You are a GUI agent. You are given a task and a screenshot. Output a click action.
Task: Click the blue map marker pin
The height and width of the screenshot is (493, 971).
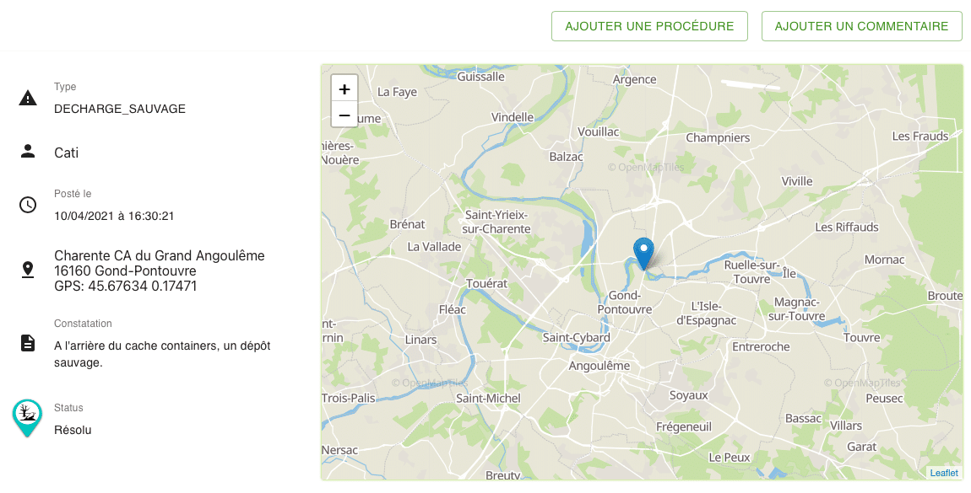[643, 253]
